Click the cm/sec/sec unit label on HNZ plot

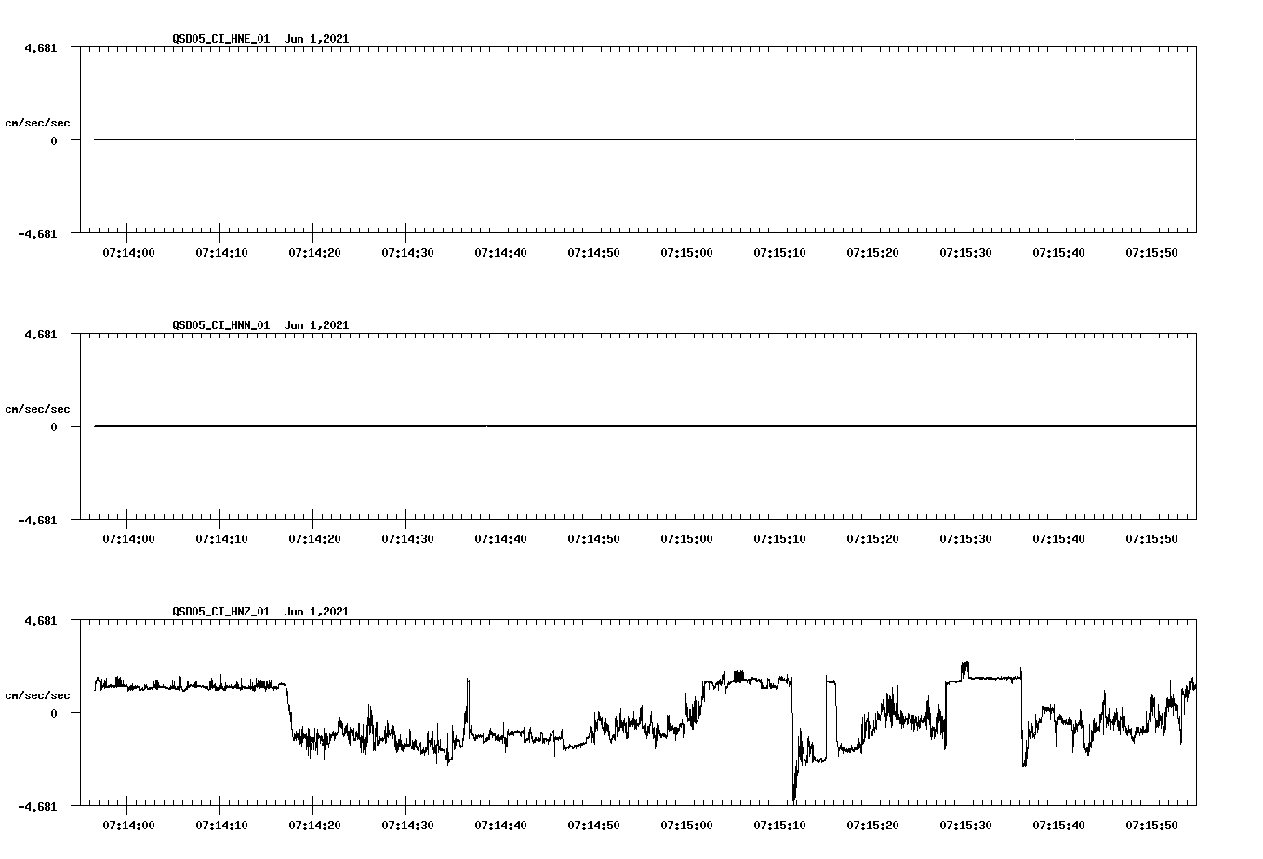point(37,695)
